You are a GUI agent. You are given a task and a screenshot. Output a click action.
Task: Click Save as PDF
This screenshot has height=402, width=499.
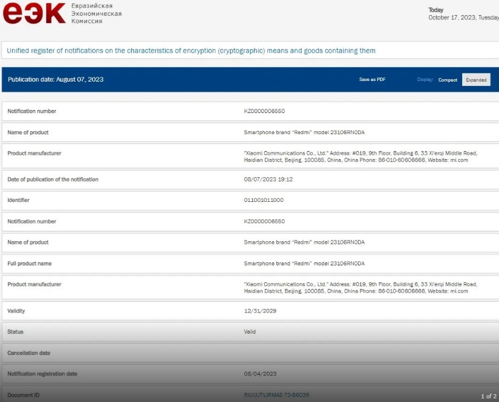tap(372, 80)
